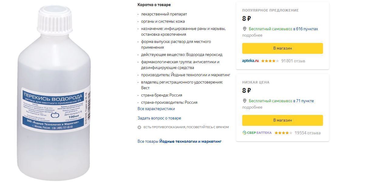Open all products by Йодные технологии и маркетинг
The width and height of the screenshot is (367, 186).
point(179,141)
